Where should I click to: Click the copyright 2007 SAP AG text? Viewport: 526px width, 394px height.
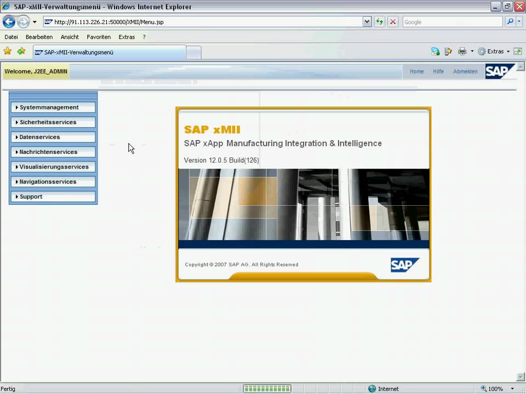242,265
